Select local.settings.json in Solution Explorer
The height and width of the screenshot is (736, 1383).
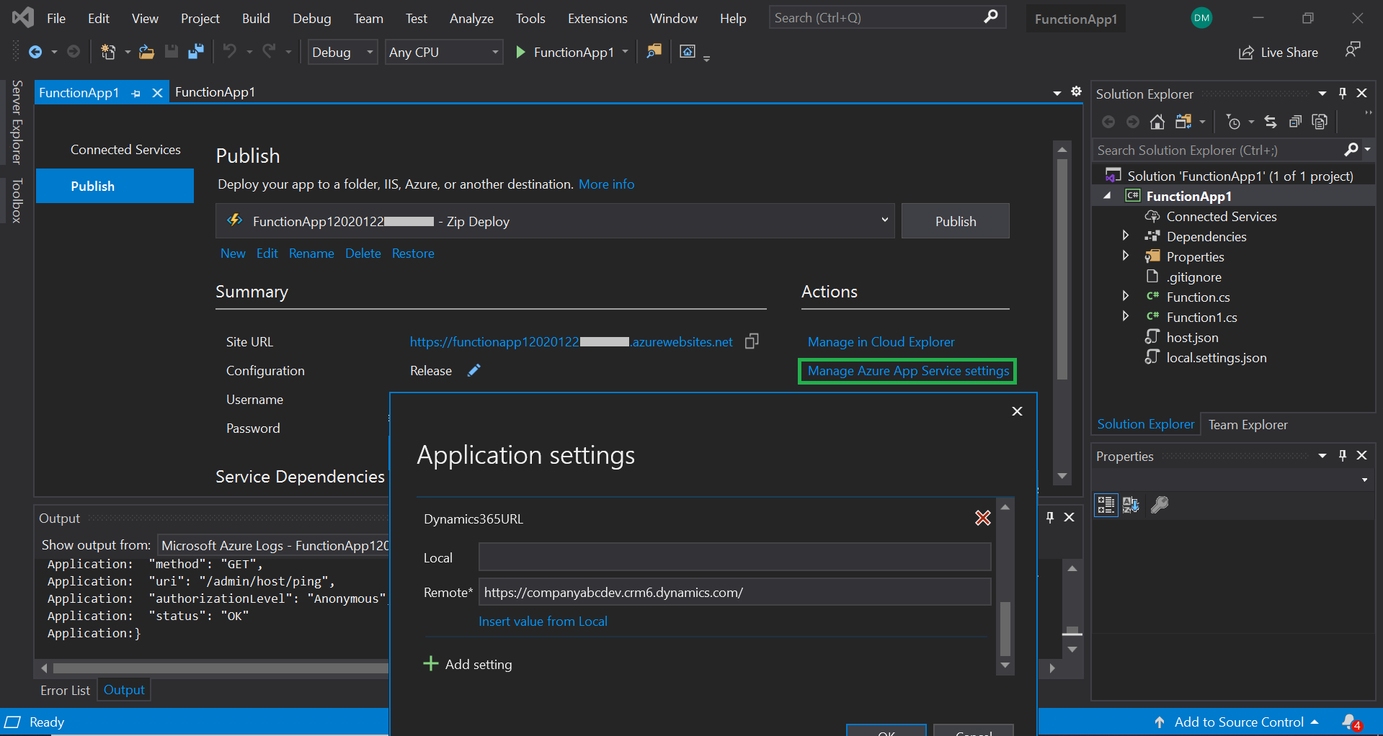1216,357
